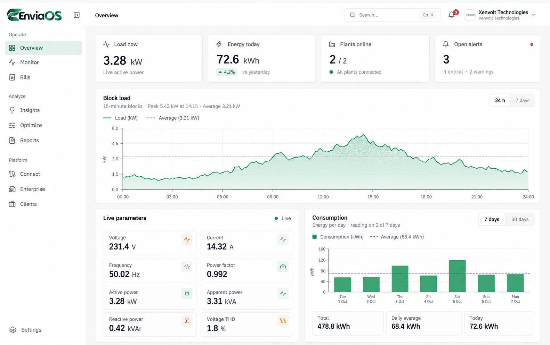Go to the Overview page

[43, 48]
